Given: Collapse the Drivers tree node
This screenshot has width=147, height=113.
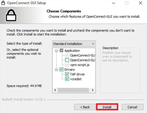Looking at the screenshot, I should [x=56, y=69].
